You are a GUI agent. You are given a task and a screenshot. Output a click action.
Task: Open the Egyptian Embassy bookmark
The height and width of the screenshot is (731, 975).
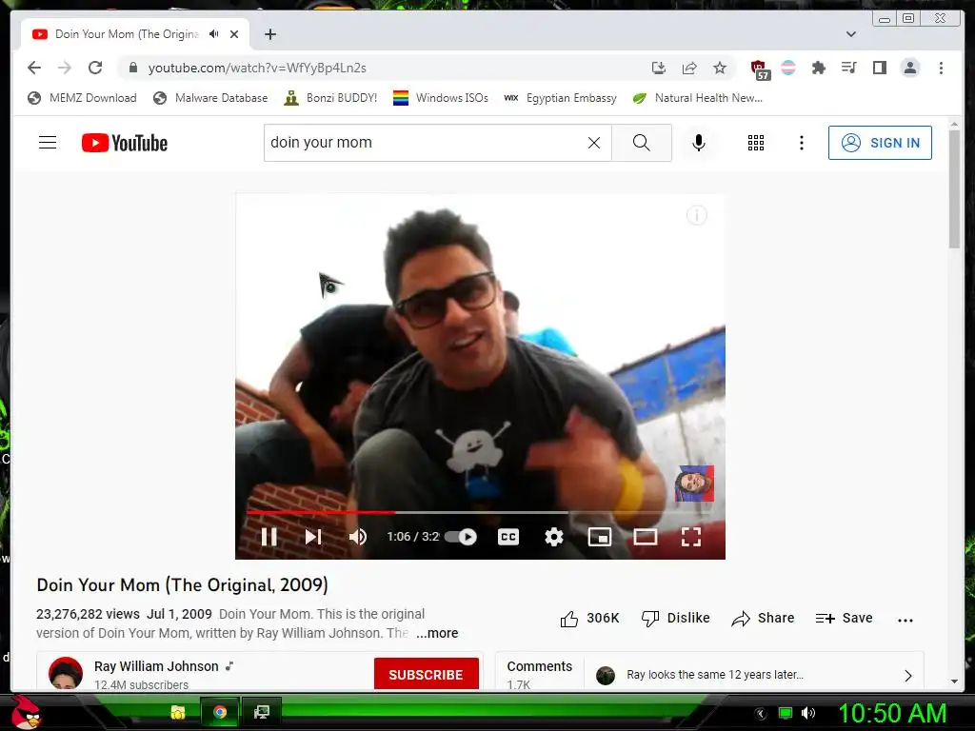point(560,98)
